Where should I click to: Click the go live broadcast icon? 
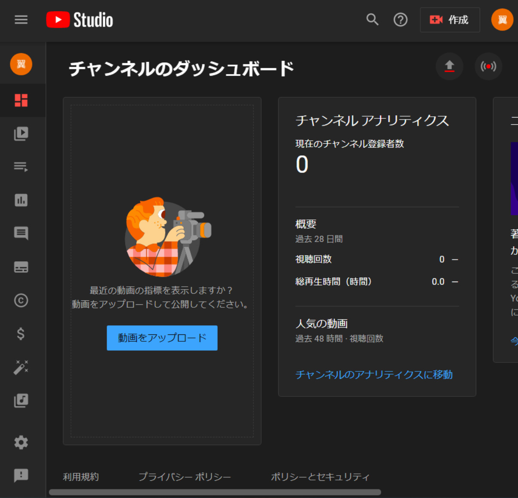(x=488, y=66)
